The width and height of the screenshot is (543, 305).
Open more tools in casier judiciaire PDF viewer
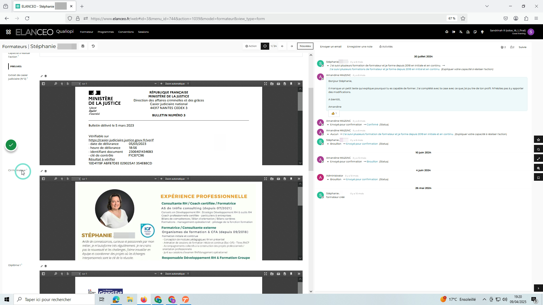tap(299, 84)
